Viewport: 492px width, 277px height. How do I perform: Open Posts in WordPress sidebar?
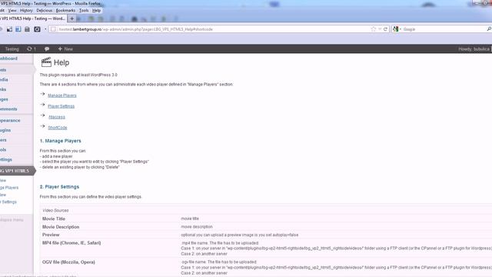pos(4,70)
